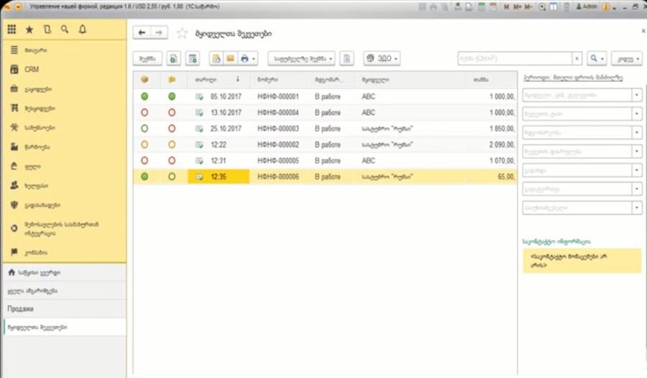
Task: Open the ЭДО dropdown menu
Action: tap(382, 58)
